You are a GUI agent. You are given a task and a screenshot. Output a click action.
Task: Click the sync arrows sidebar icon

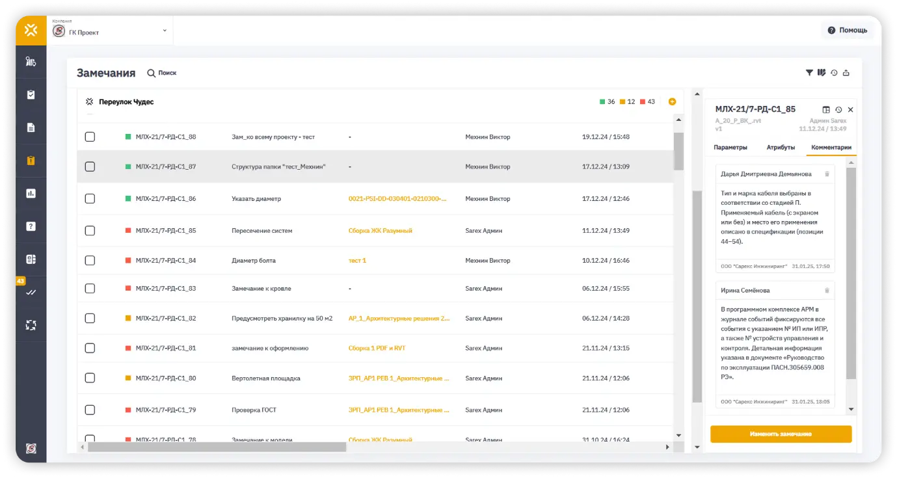coord(31,325)
